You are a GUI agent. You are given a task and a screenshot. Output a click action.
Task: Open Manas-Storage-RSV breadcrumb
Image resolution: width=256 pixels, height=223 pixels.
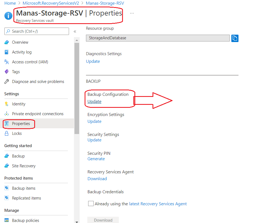105,3
